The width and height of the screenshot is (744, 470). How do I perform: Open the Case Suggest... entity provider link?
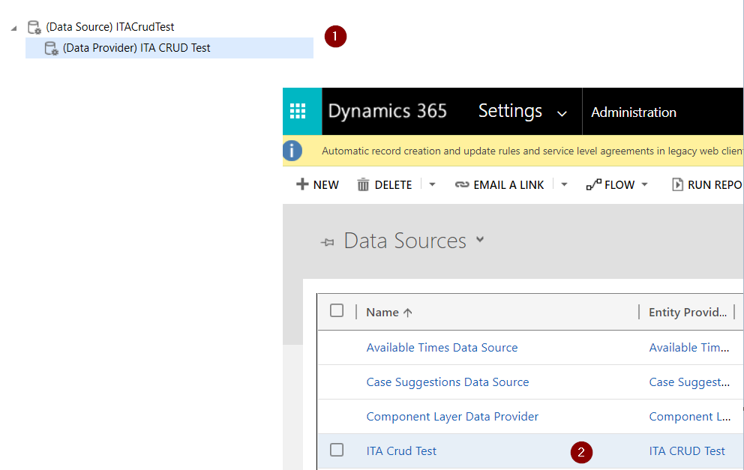[x=689, y=382]
